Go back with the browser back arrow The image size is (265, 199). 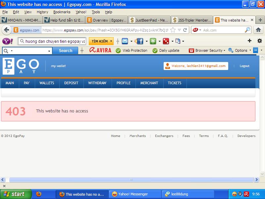[6, 30]
